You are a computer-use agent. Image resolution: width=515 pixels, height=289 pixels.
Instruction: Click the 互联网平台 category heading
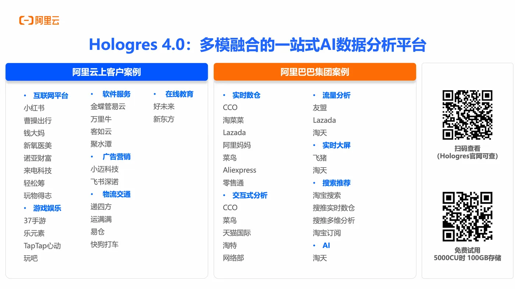tap(51, 96)
